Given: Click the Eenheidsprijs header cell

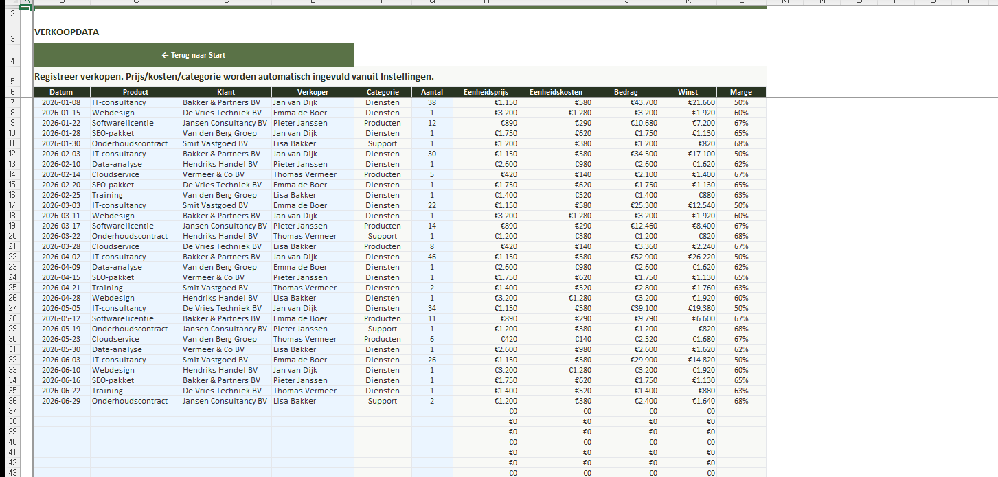Looking at the screenshot, I should click(486, 92).
